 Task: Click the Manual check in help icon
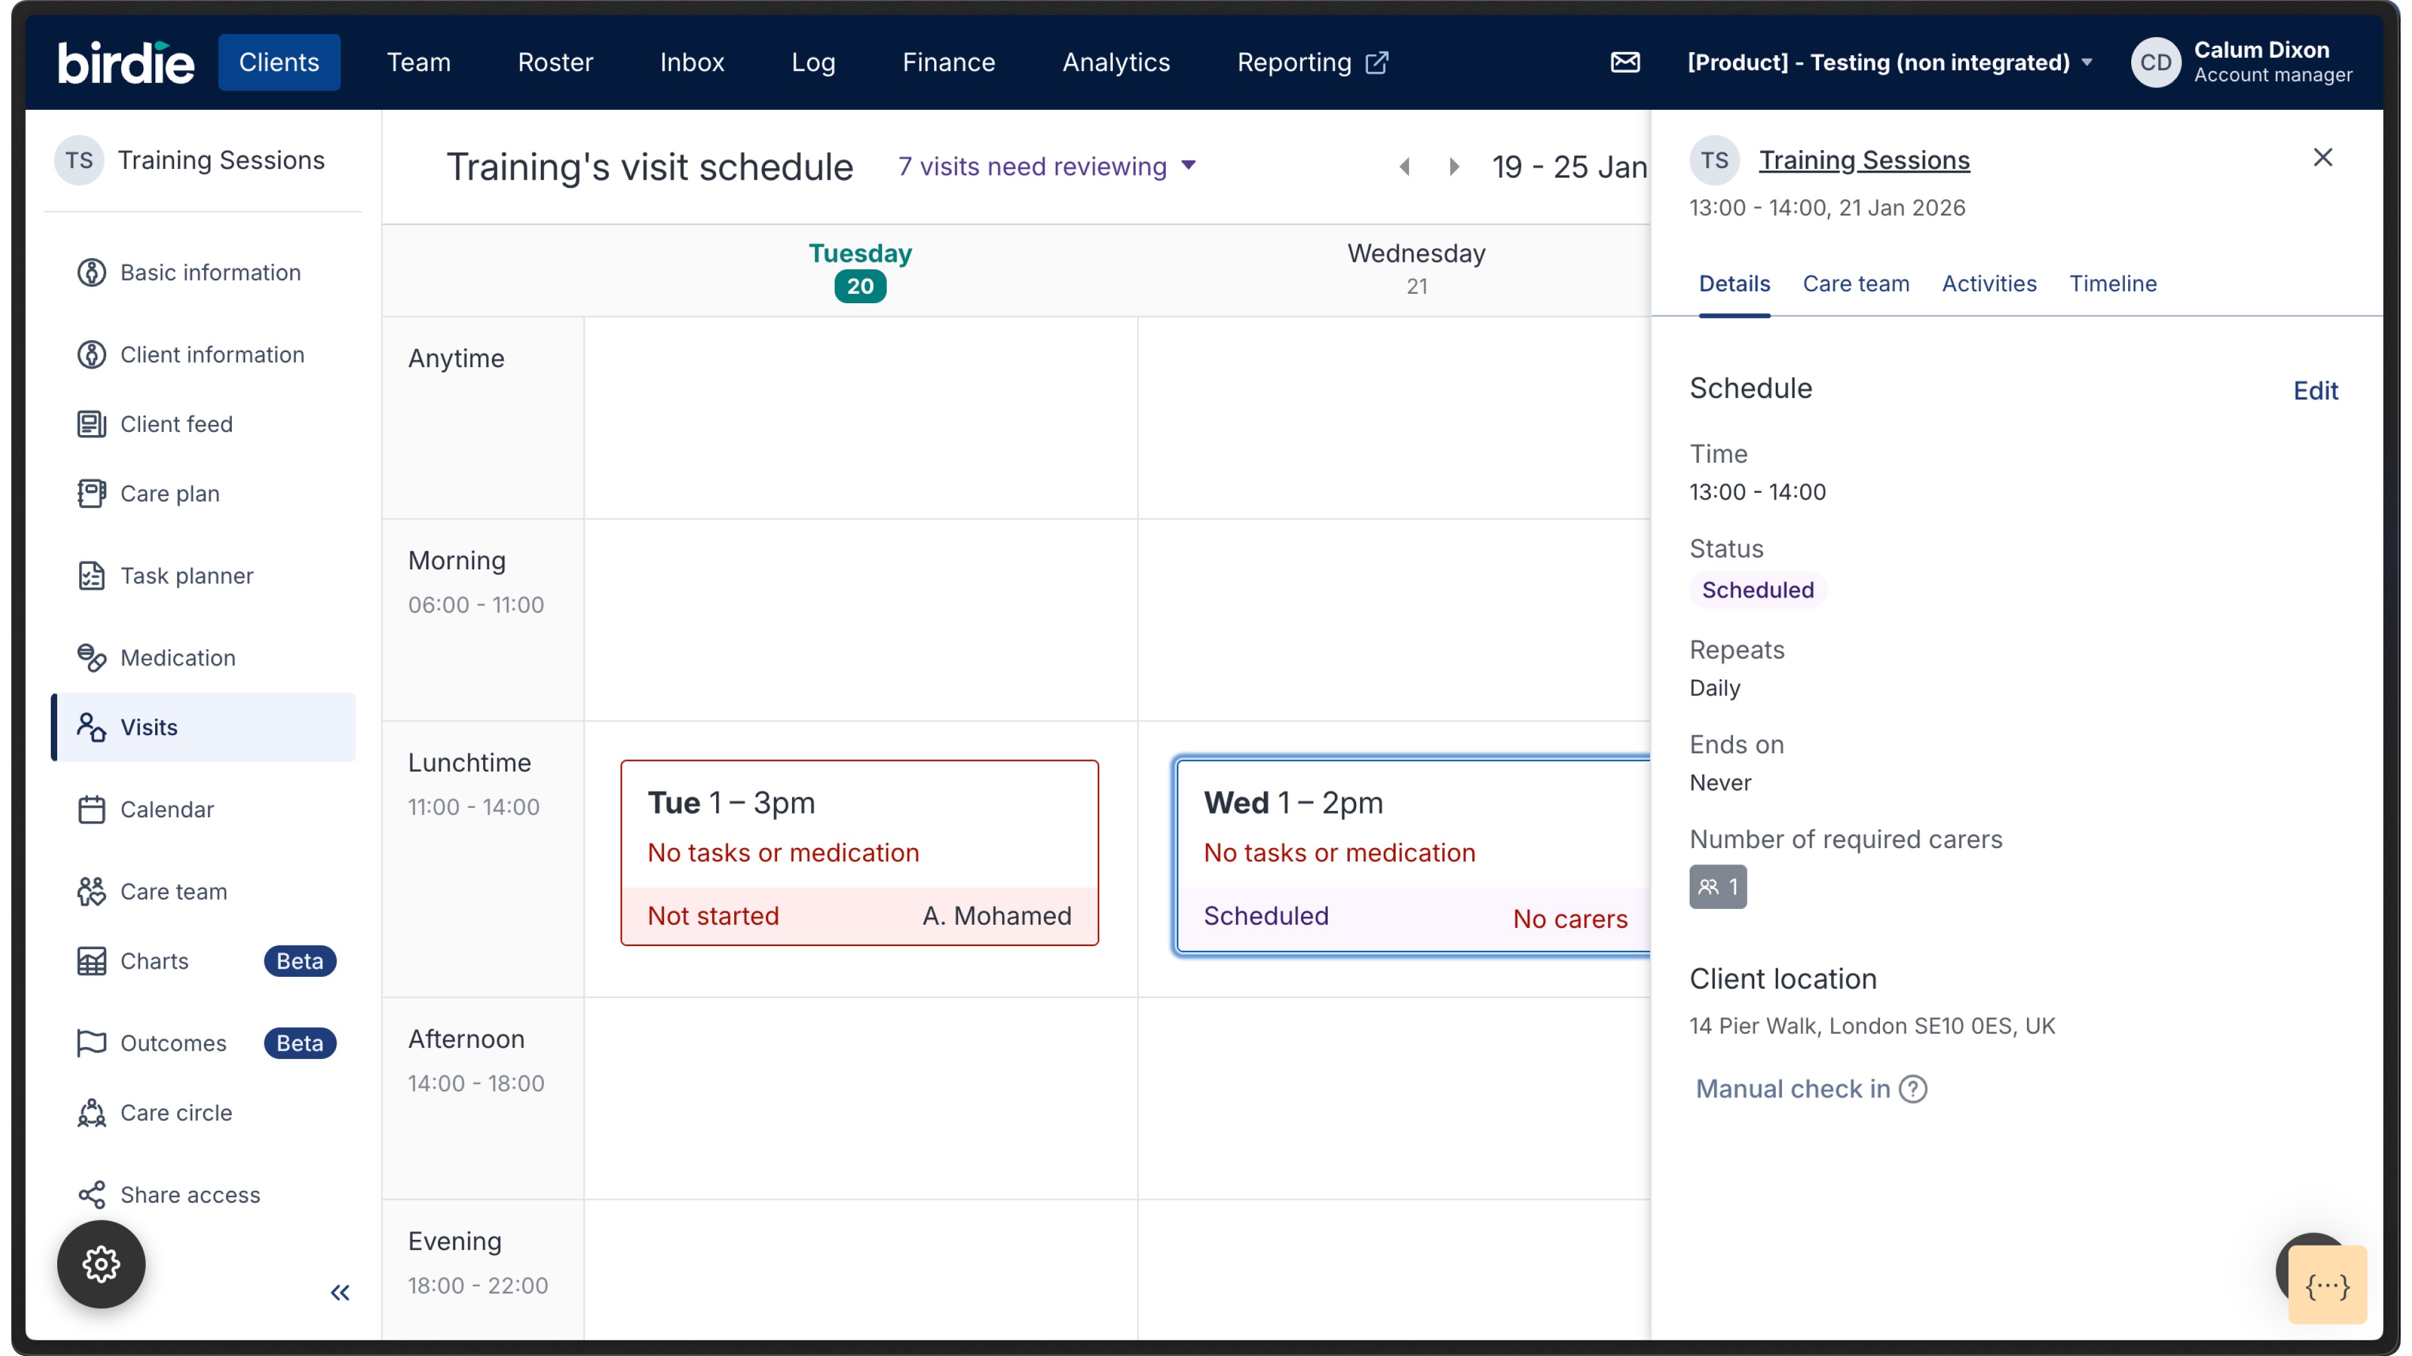pos(1913,1089)
